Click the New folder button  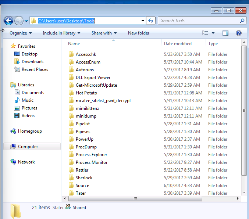pos(139,33)
